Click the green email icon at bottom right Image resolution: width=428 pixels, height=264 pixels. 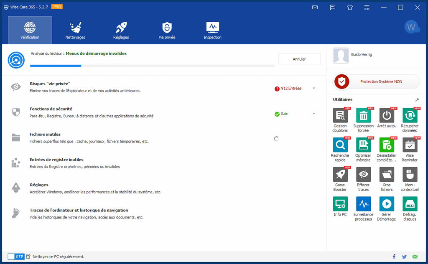point(415,256)
